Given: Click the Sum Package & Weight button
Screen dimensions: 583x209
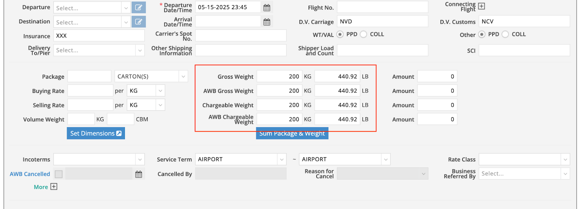Looking at the screenshot, I should coord(292,134).
